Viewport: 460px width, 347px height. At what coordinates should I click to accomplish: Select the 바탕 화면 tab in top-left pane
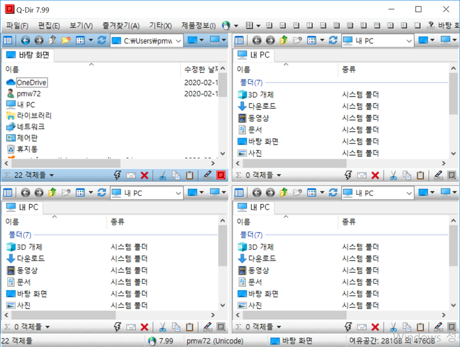(x=28, y=55)
